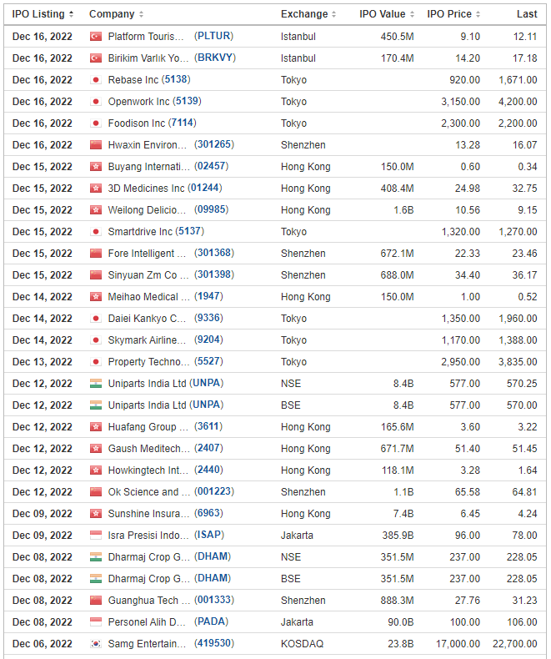Open Platform Touris company link
The width and height of the screenshot is (551, 659).
tap(146, 37)
